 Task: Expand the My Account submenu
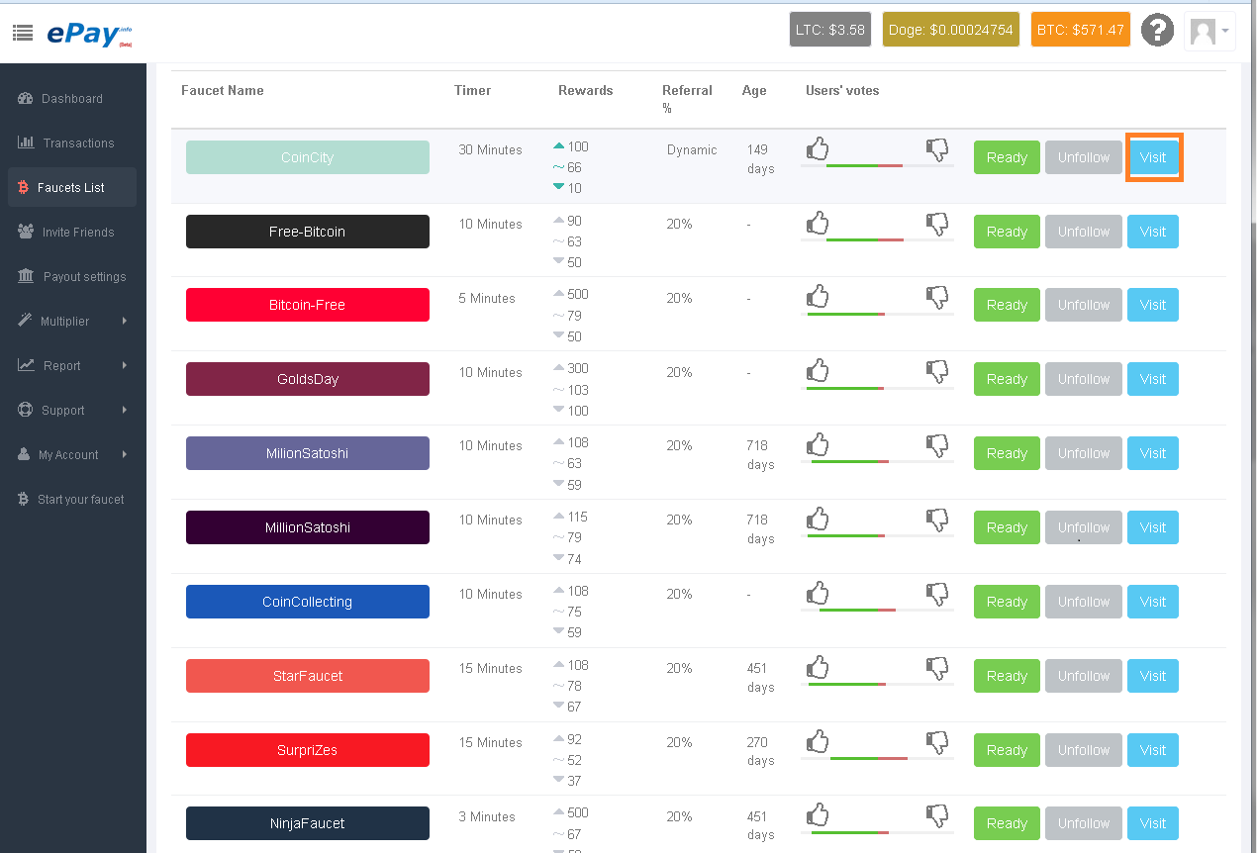click(72, 455)
